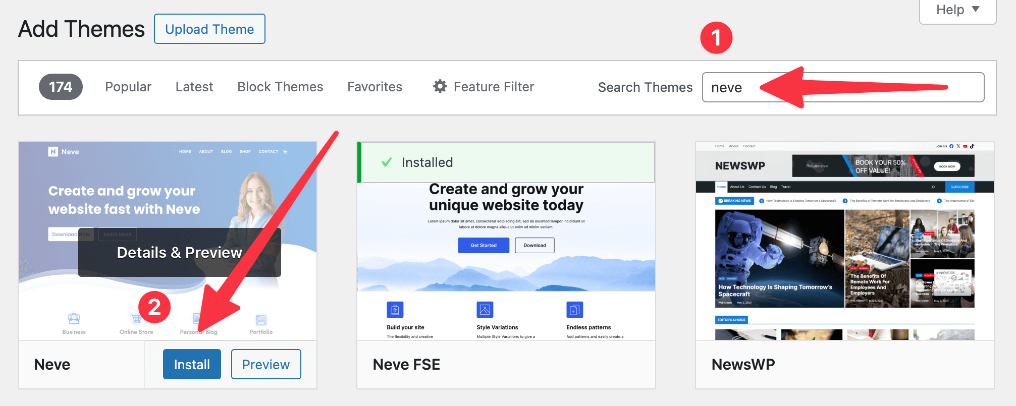Open the Feature Filter text link
Image resolution: width=1016 pixels, height=406 pixels.
tap(494, 87)
